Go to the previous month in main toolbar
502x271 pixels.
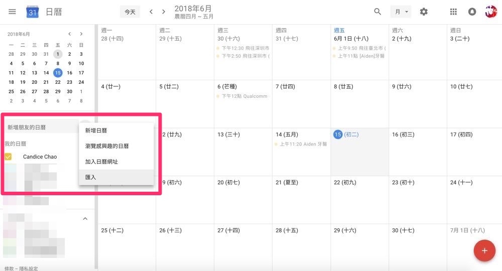(151, 12)
